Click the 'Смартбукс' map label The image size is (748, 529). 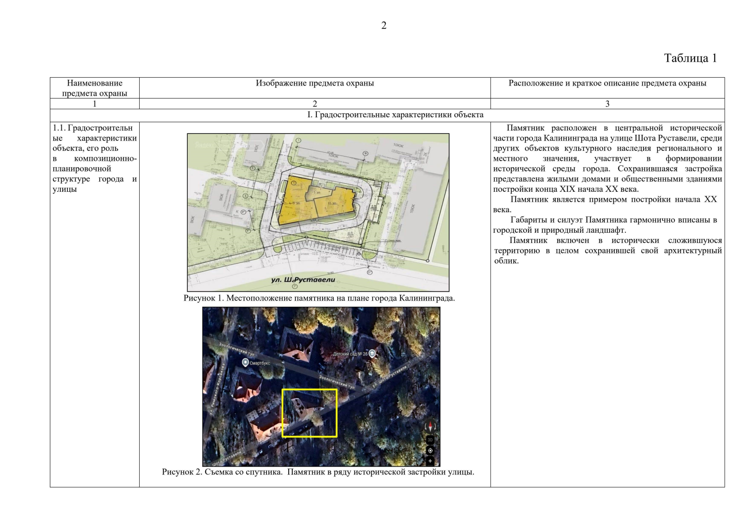click(260, 363)
